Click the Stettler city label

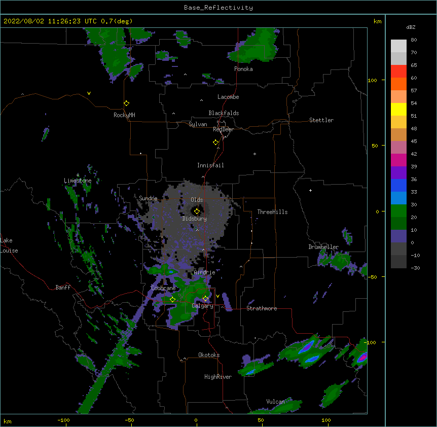[321, 120]
